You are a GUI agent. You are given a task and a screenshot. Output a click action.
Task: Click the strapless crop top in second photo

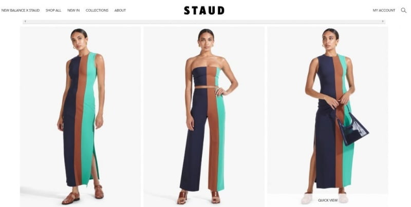point(206,76)
